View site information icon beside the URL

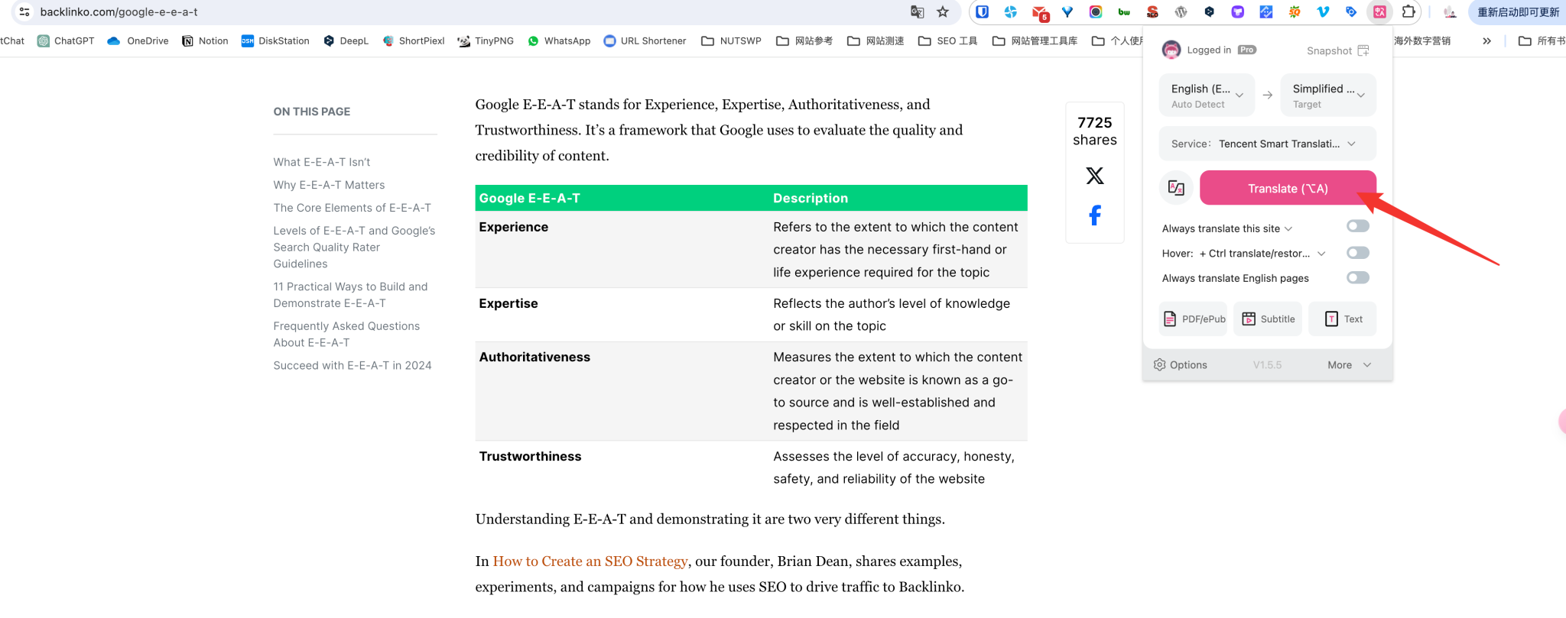24,11
